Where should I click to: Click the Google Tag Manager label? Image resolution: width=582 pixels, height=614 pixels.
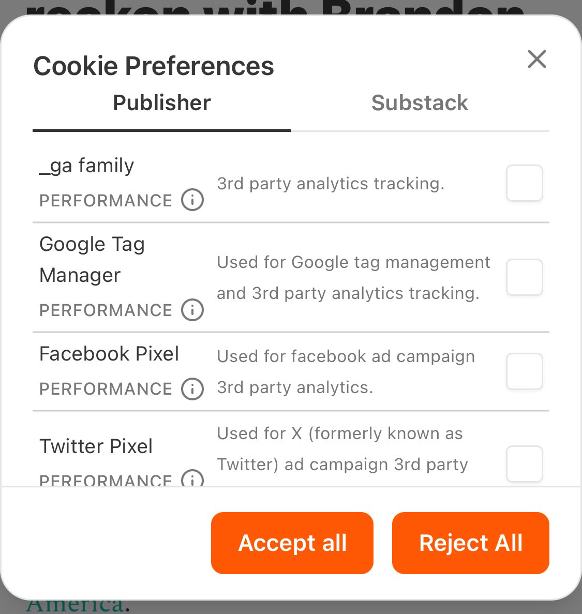92,259
